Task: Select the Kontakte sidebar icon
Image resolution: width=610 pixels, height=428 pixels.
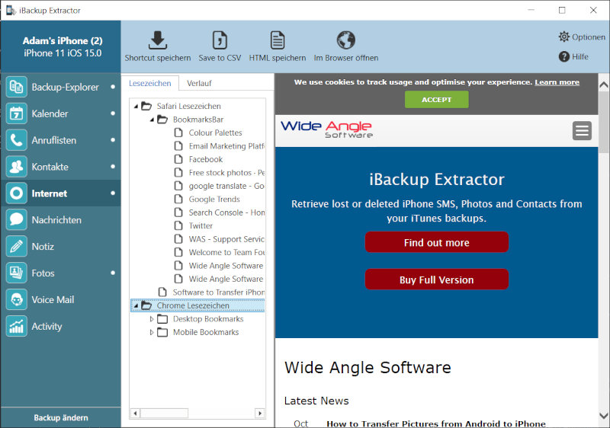Action: 16,167
